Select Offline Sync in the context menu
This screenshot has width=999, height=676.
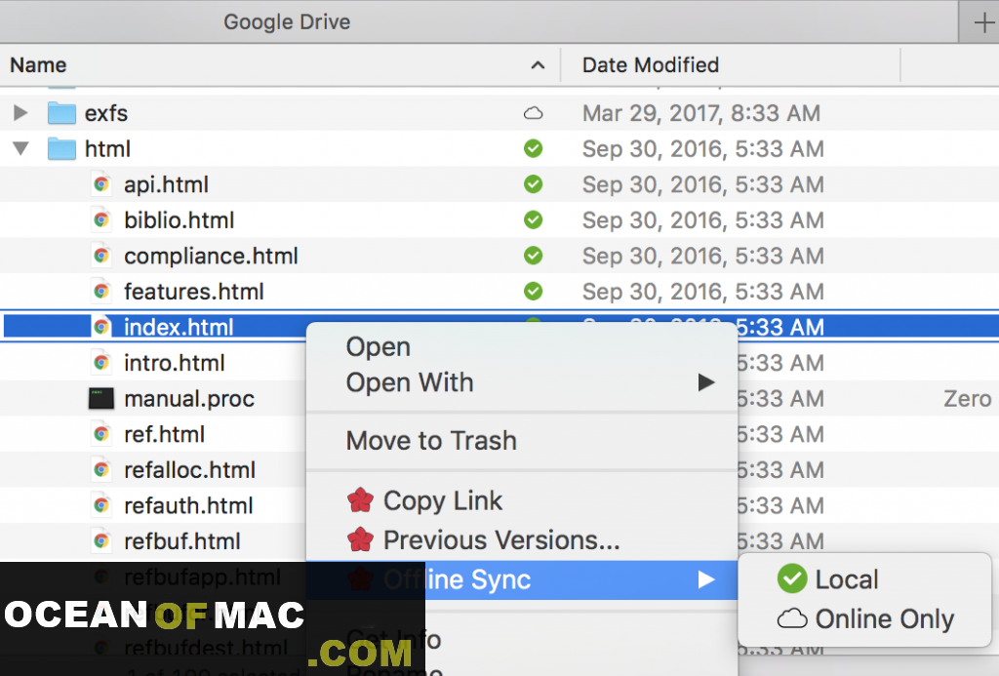pos(522,579)
